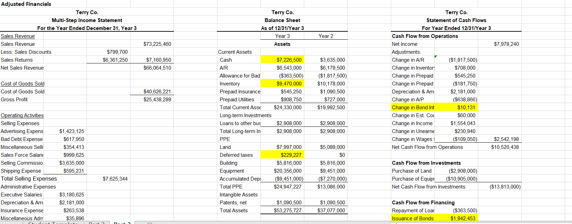Click the Advertising Expense value $1,423,125
Viewport: 572px width, 224px height.
click(72, 131)
